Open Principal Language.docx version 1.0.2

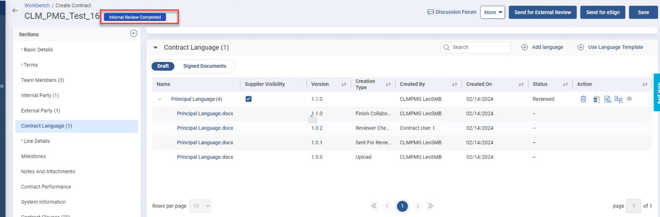pos(205,128)
